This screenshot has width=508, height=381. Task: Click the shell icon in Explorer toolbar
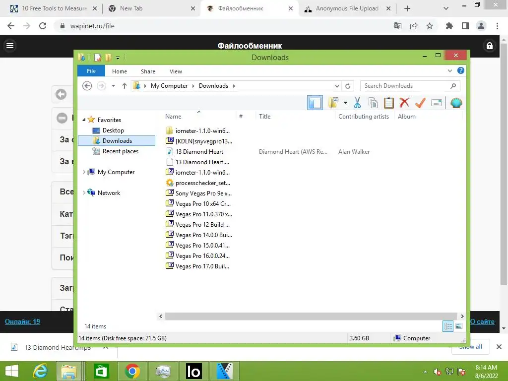click(x=456, y=103)
